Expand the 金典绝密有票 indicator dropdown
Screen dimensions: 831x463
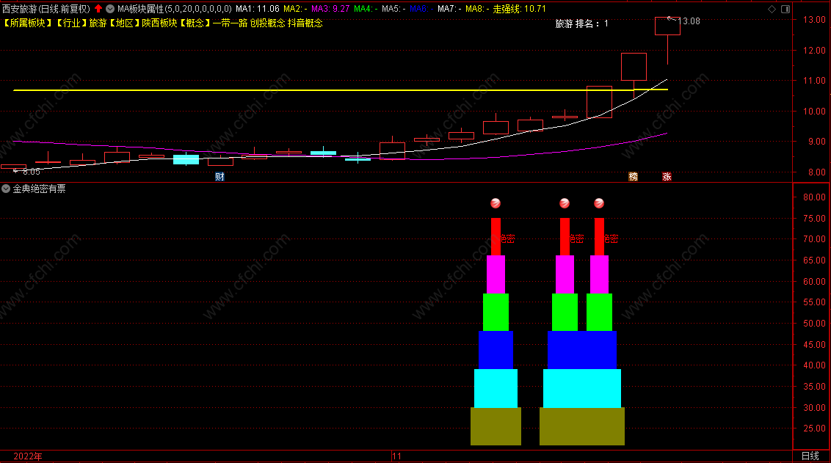pos(6,189)
